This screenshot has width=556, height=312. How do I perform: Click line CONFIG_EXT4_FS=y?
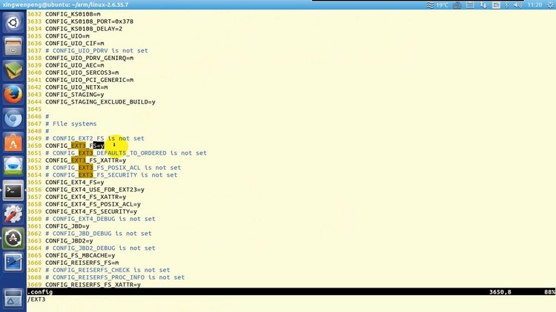point(74,182)
